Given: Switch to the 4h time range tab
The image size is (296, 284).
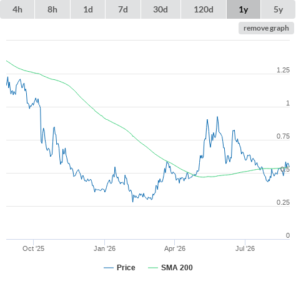Looking at the screenshot, I should [17, 9].
